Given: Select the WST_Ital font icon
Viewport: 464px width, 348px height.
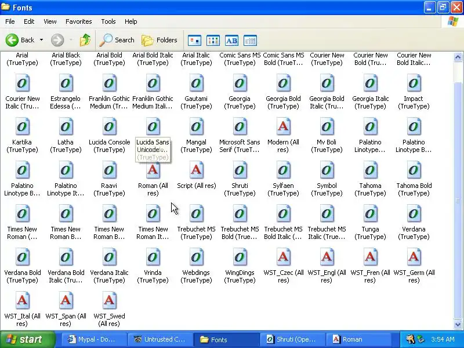Looking at the screenshot, I should click(23, 300).
